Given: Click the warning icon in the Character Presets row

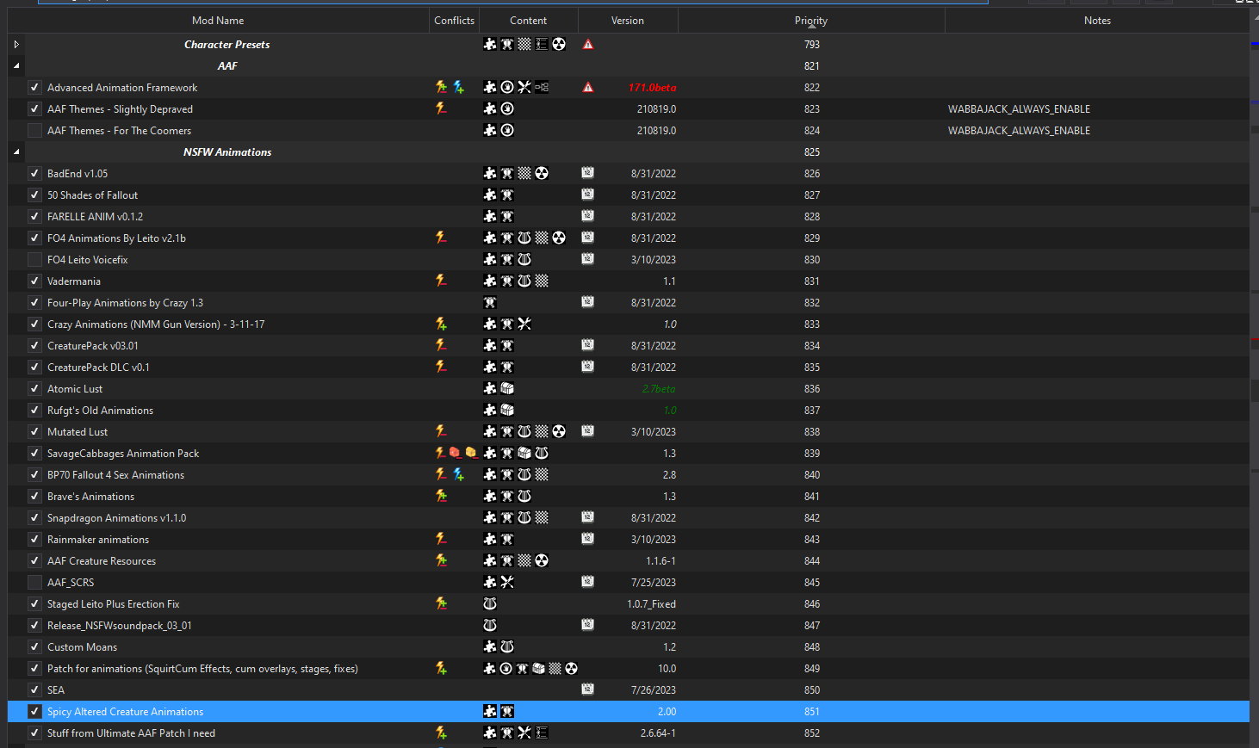Looking at the screenshot, I should coord(588,44).
